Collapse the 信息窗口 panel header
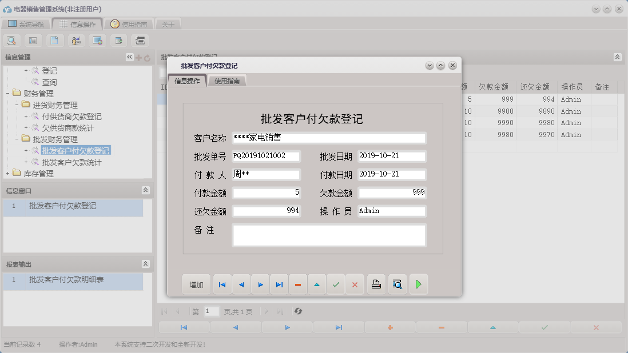628x353 pixels. [x=146, y=190]
